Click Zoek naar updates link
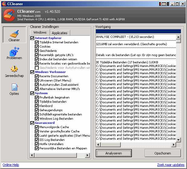The image size is (187, 169). click(171, 165)
